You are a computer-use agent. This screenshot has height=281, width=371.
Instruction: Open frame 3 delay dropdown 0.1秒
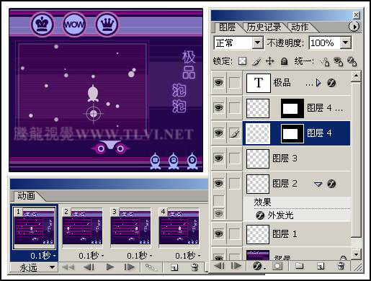click(x=140, y=256)
